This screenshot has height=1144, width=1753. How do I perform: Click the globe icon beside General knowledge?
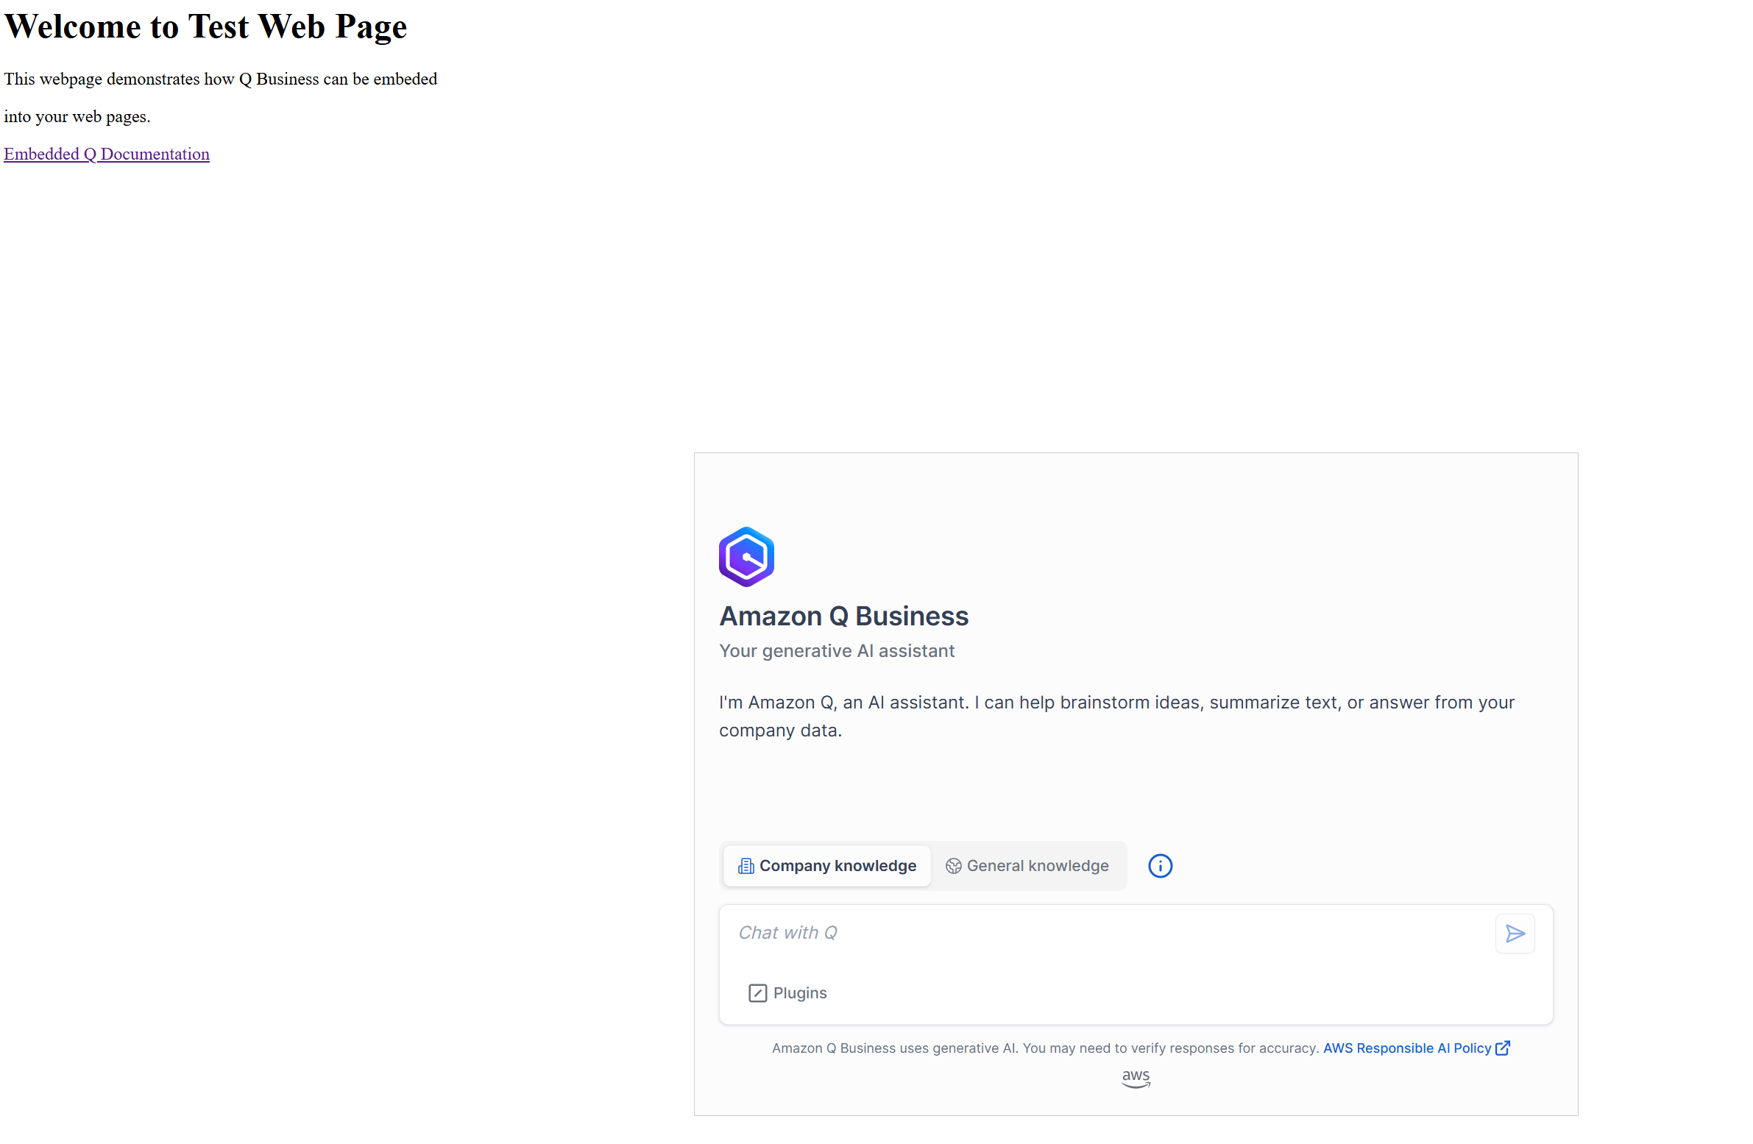(x=953, y=866)
